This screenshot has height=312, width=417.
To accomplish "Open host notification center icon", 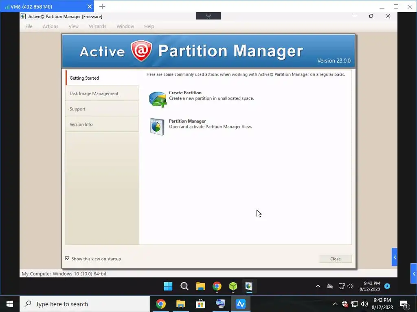I will (404, 304).
